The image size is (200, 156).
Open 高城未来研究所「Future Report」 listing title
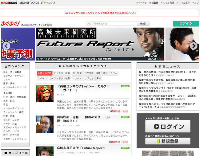[x=81, y=148]
